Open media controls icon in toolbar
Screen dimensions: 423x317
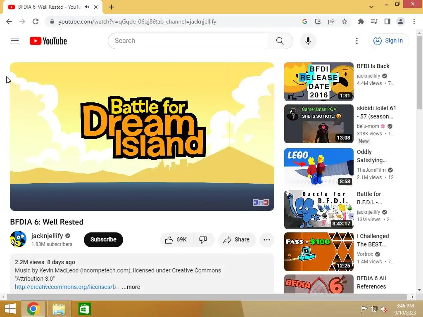[x=374, y=21]
